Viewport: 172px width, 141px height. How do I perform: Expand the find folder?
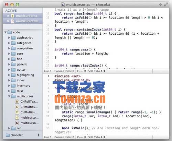pyautogui.click(x=9, y=59)
